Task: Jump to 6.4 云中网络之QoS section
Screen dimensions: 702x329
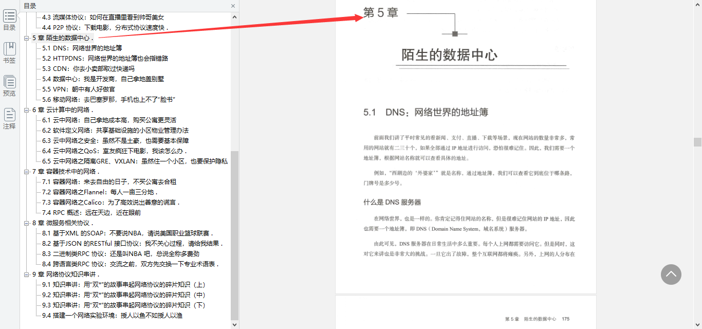Action: 116,151
